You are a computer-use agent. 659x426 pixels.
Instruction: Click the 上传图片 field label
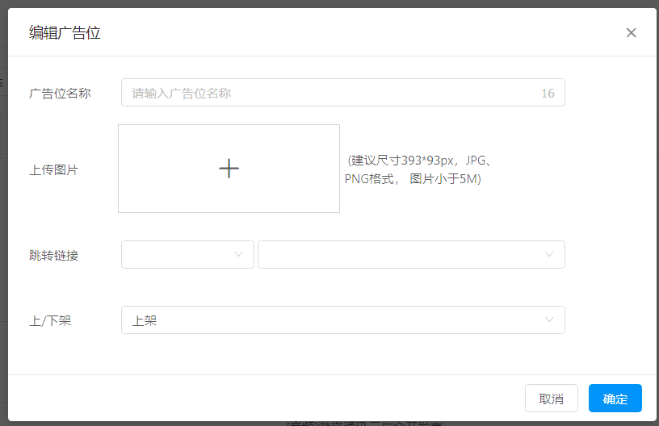point(53,170)
